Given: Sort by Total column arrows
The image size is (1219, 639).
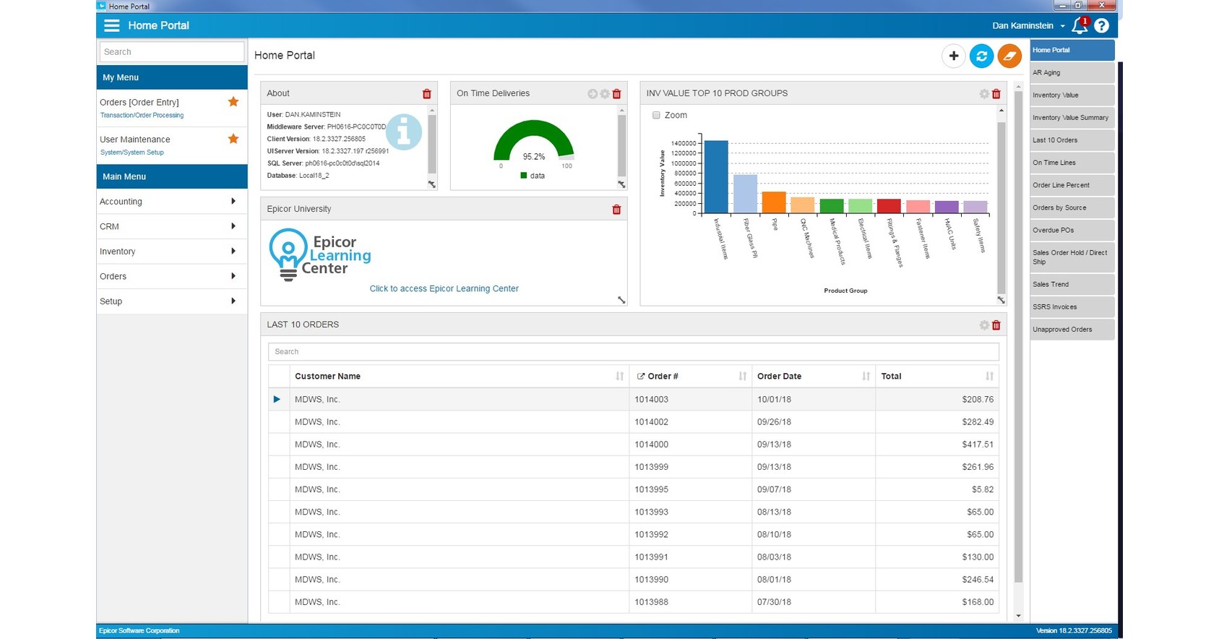Looking at the screenshot, I should click(x=989, y=377).
